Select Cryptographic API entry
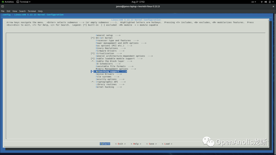 pyautogui.click(x=111, y=82)
